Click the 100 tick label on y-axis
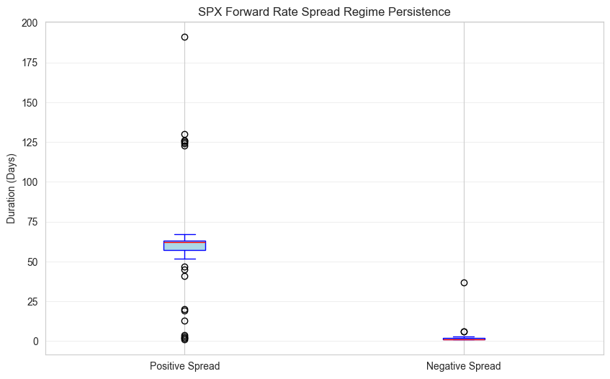Image resolution: width=610 pixels, height=379 pixels. 30,182
